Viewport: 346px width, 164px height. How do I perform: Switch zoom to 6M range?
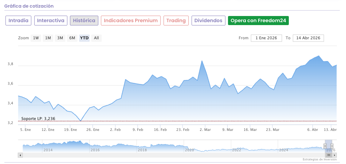[72, 38]
